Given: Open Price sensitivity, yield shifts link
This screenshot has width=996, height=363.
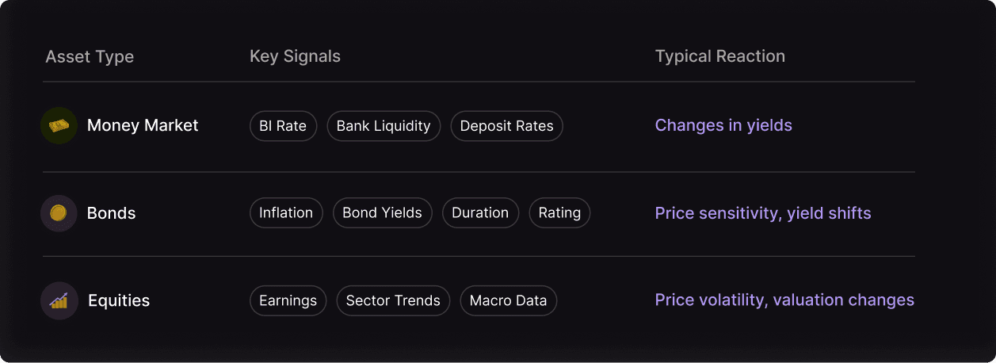Looking at the screenshot, I should click(763, 213).
